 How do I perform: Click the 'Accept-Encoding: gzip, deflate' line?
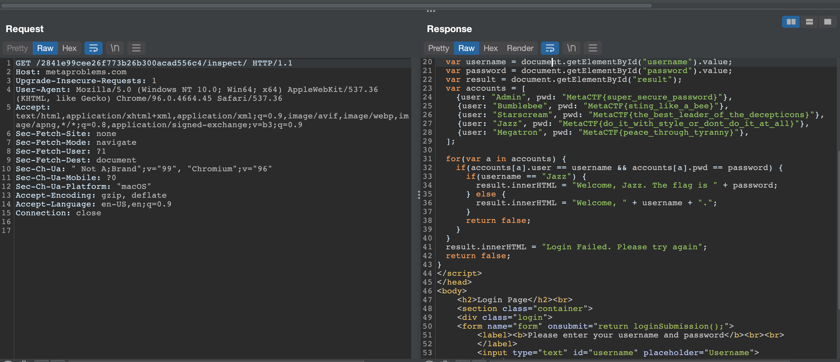coord(91,195)
